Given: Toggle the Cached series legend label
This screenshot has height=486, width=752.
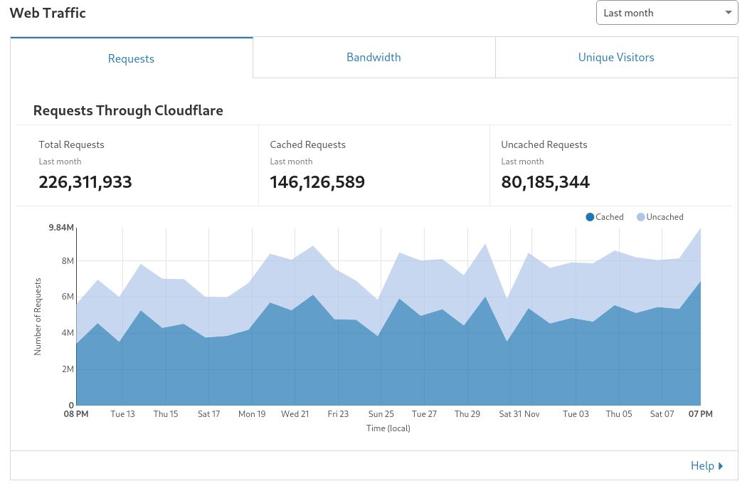Looking at the screenshot, I should pyautogui.click(x=610, y=217).
